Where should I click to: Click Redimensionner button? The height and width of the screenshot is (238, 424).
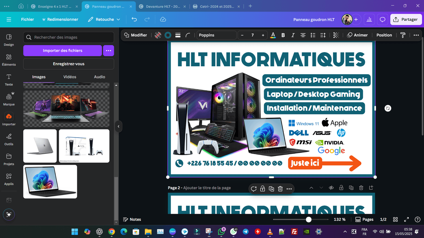click(60, 19)
